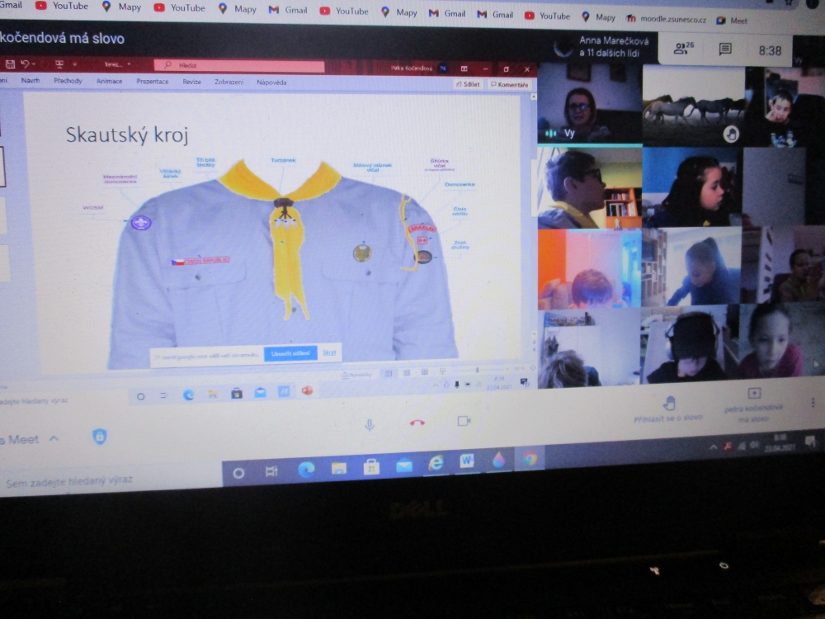Select the Vy participant video tile
The width and height of the screenshot is (825, 619).
[590, 103]
